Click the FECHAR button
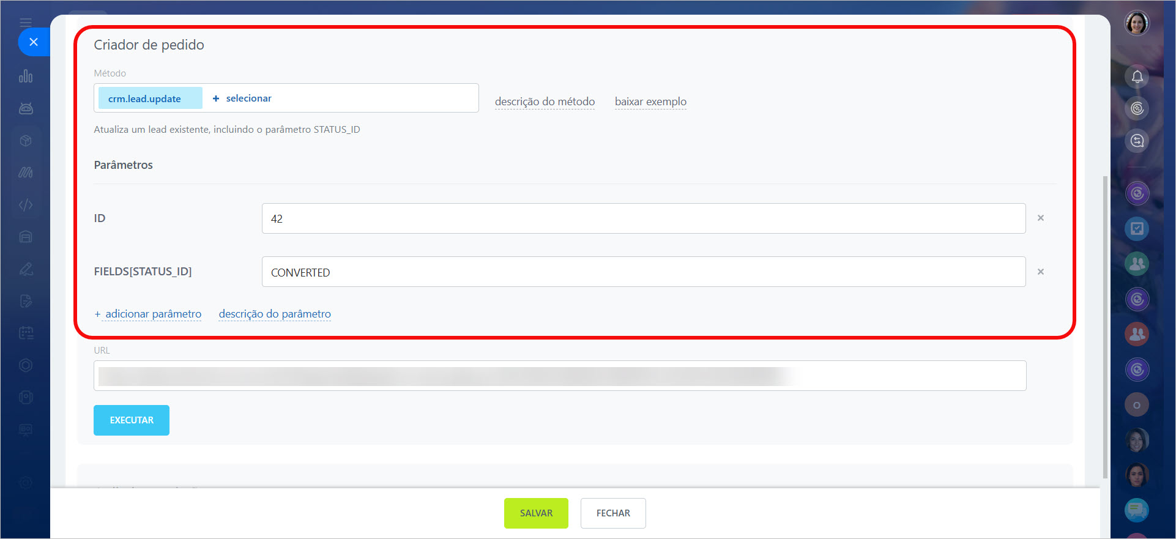 click(x=613, y=513)
